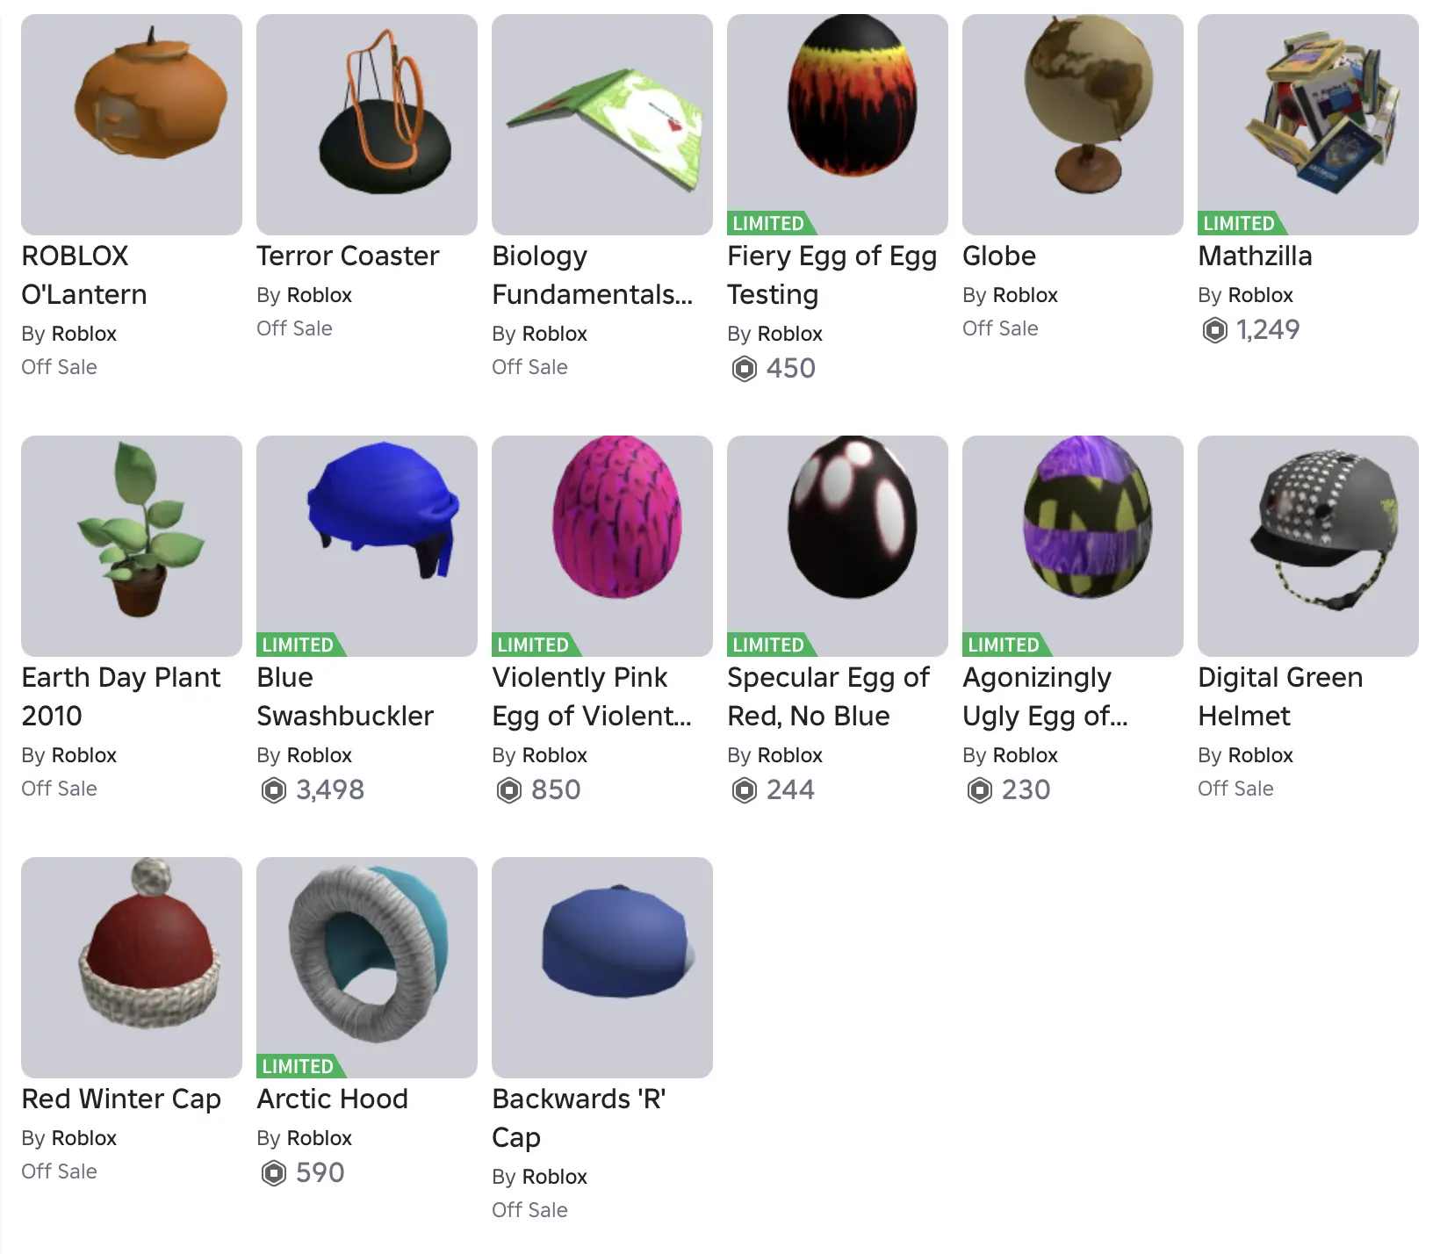The image size is (1440, 1254).
Task: Select the Fiery Egg of Egg Testing thumbnail
Action: click(838, 125)
